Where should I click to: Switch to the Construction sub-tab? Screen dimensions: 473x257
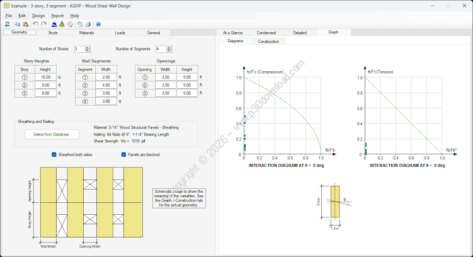[268, 42]
